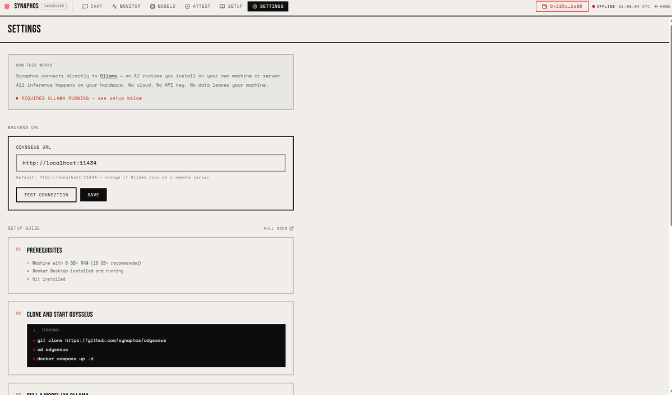Click the wallet address 0x186a button
672x395 pixels.
[562, 6]
